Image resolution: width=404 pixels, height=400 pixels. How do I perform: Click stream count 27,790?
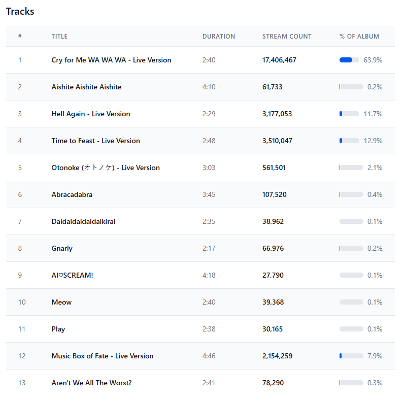(273, 275)
